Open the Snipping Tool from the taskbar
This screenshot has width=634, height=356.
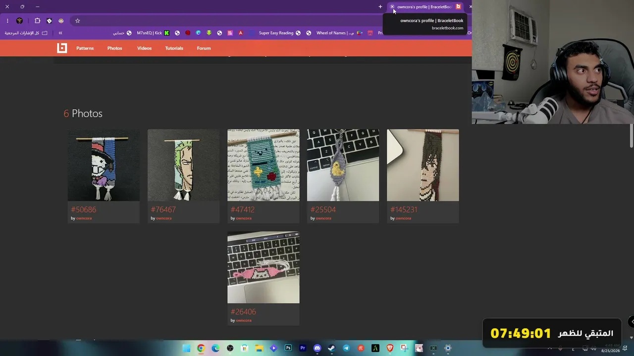coord(404,348)
